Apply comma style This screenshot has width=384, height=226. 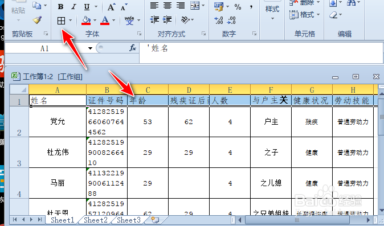click(251, 7)
